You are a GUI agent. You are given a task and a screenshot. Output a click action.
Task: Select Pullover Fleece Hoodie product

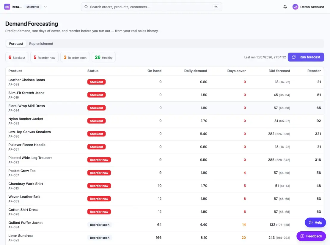pos(27,145)
